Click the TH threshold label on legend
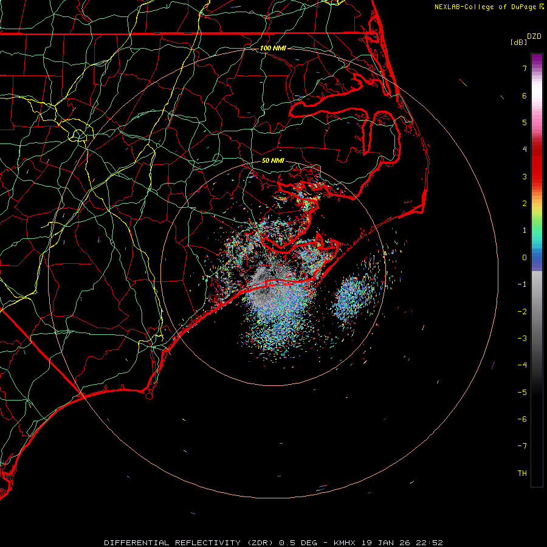Screen dimensions: 547x547 pos(522,473)
